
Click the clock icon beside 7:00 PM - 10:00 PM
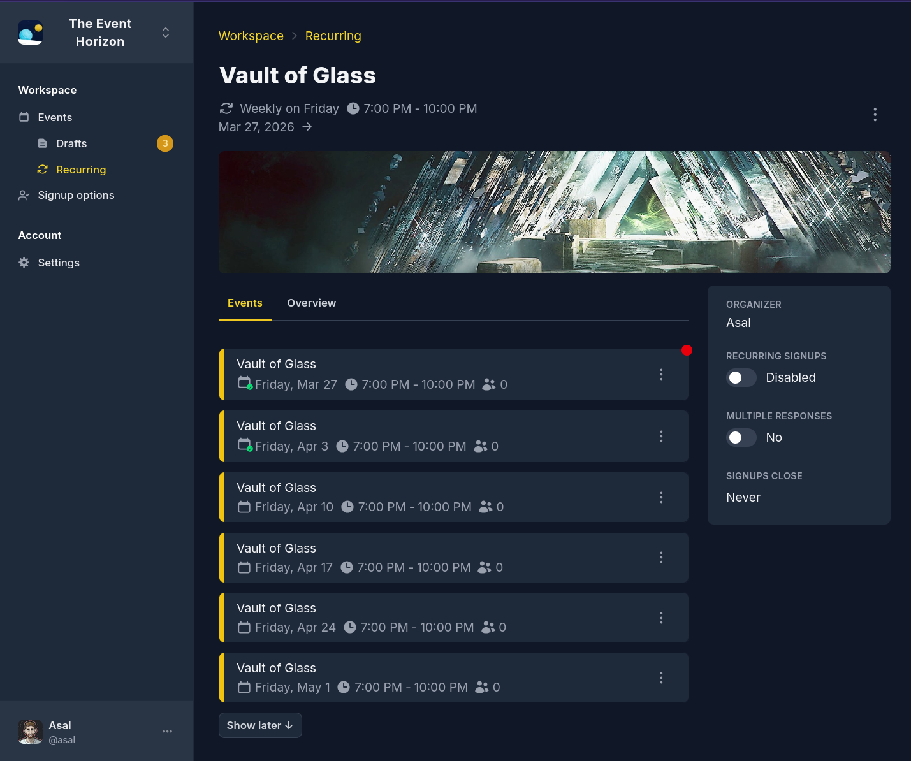click(353, 108)
